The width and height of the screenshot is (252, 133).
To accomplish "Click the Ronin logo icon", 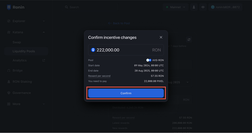I will (x=9, y=7).
